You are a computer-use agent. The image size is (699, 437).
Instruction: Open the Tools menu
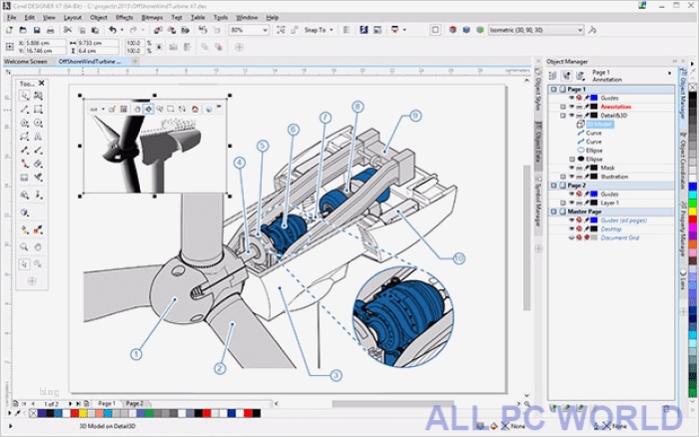(221, 17)
